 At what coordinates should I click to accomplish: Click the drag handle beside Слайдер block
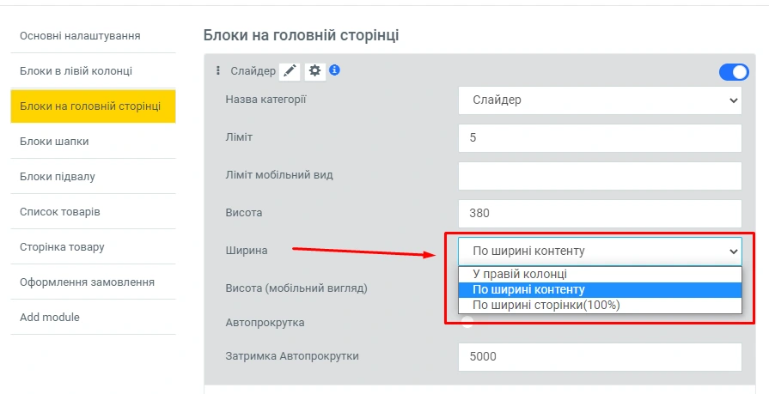click(x=218, y=71)
